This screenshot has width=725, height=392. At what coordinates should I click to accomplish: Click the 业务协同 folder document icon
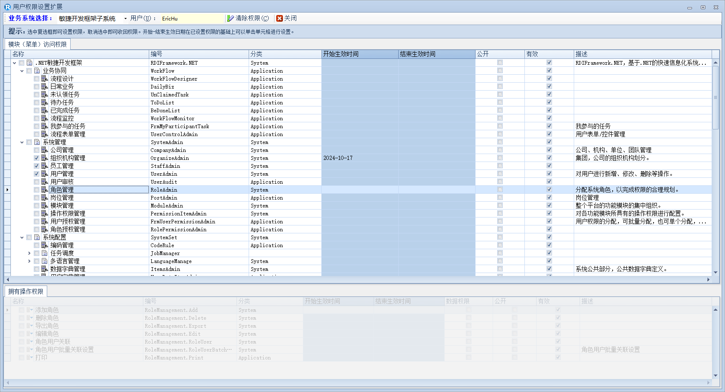click(37, 71)
